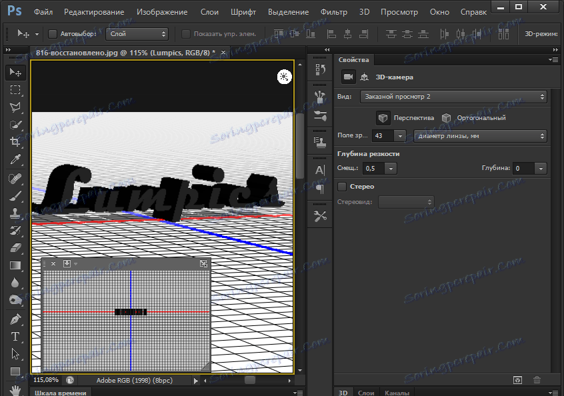Click the Поле зрения value field
Image resolution: width=564 pixels, height=396 pixels.
(383, 136)
